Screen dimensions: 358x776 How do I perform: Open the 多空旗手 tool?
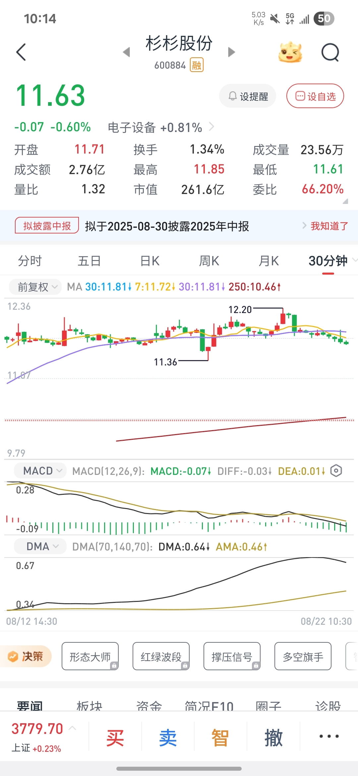click(303, 656)
